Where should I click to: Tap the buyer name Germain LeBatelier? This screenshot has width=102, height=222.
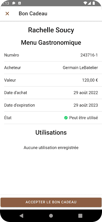[x=80, y=68]
